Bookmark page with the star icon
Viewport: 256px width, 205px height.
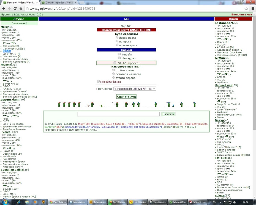pos(246,9)
